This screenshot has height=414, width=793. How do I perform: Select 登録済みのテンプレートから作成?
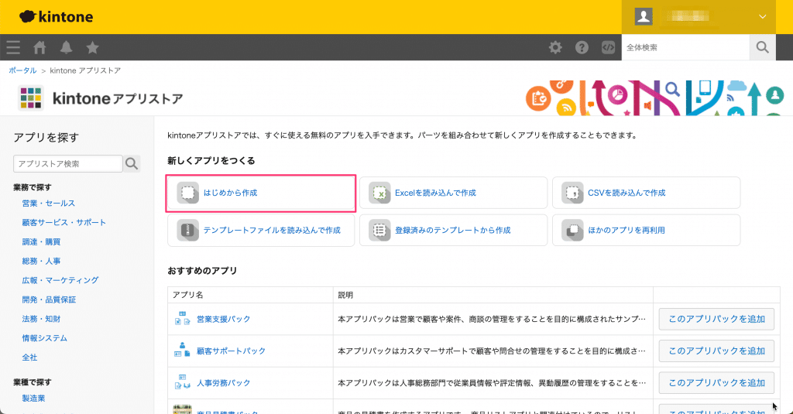click(453, 231)
